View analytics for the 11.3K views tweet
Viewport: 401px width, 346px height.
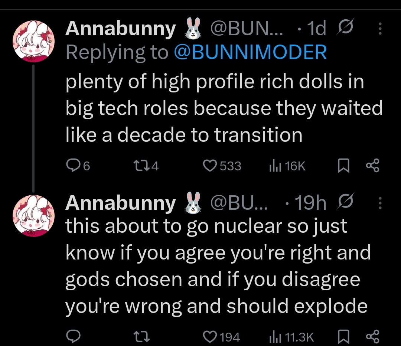point(274,337)
